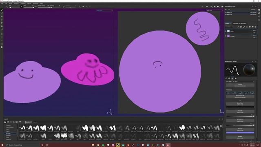Toggle the height material channel
The width and height of the screenshot is (261, 147).
[x=252, y=93]
